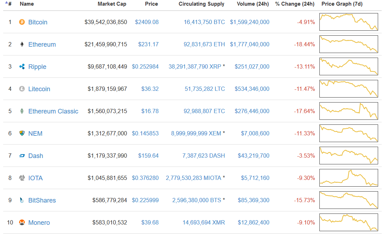This screenshot has width=382, height=234.
Task: Click supply 14,693,694 XMR
Action: tap(204, 223)
